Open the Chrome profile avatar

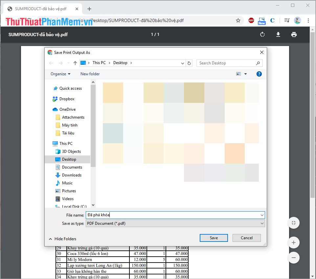(298, 20)
